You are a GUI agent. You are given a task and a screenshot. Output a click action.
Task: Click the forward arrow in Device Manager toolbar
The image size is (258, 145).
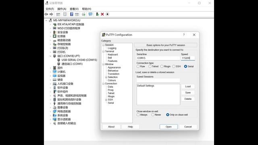51,14
